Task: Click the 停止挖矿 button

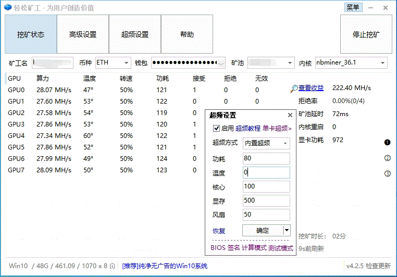Action: click(366, 34)
